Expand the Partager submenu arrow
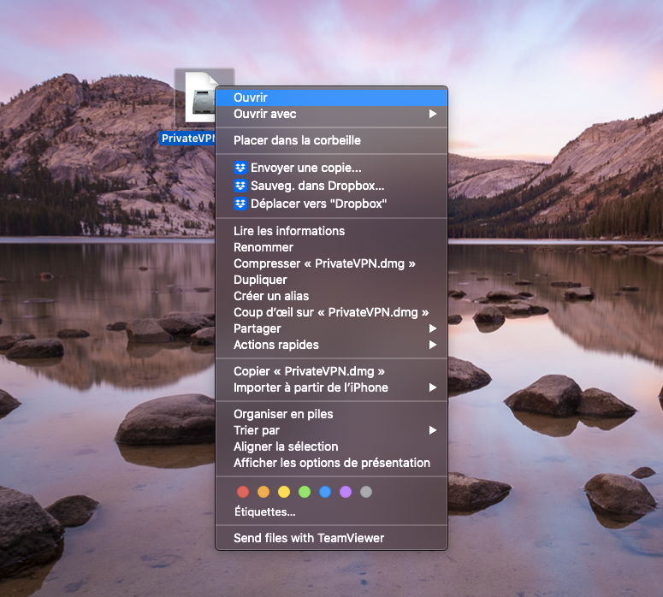Viewport: 663px width, 597px height. [433, 328]
